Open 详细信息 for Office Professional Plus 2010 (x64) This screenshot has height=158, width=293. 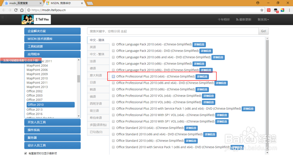202,77
